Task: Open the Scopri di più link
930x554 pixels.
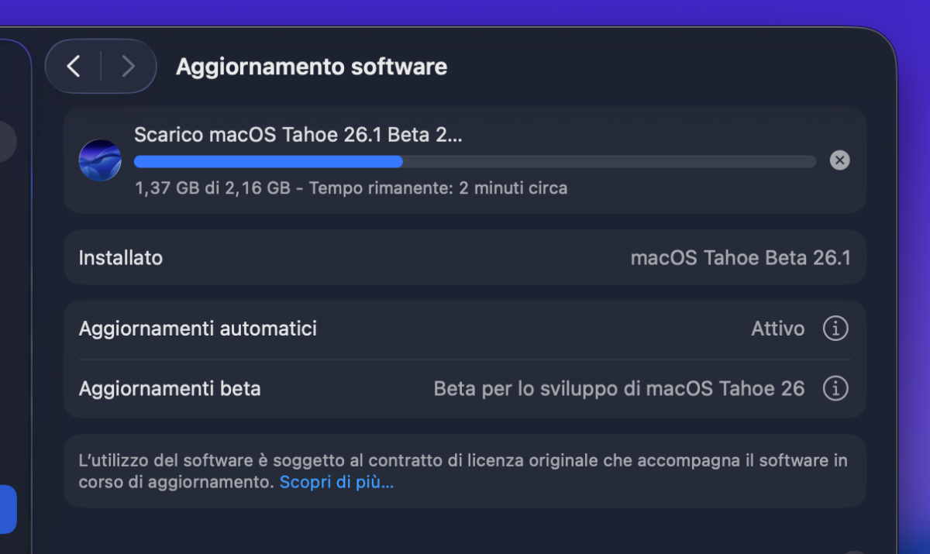Action: (x=336, y=482)
